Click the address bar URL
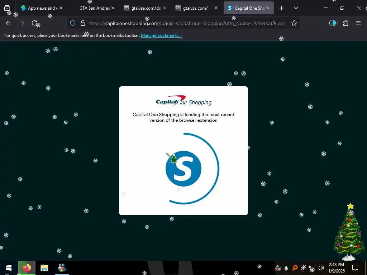 (187, 23)
